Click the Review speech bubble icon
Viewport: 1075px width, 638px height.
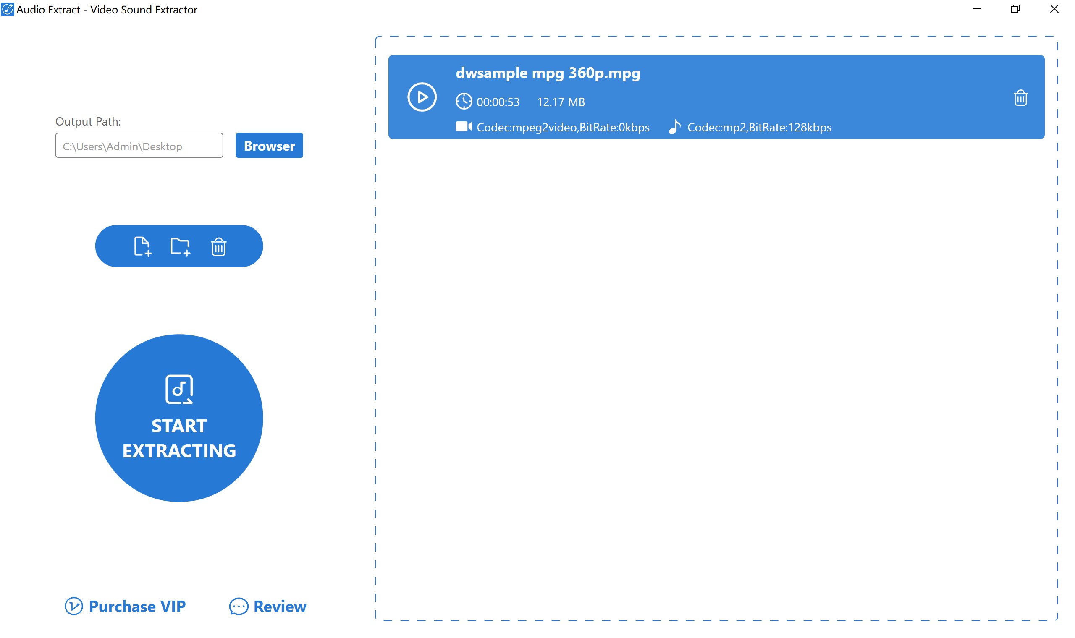click(x=238, y=606)
